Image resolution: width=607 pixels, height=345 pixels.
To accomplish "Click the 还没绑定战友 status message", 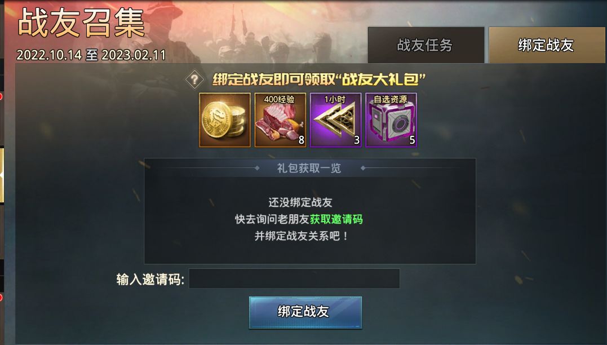I will (x=300, y=202).
